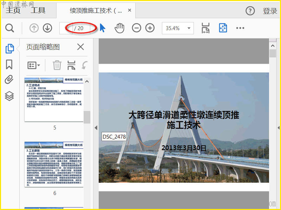Click the slide title 大跨径单滑道柔性墩连续顶推

click(184, 115)
